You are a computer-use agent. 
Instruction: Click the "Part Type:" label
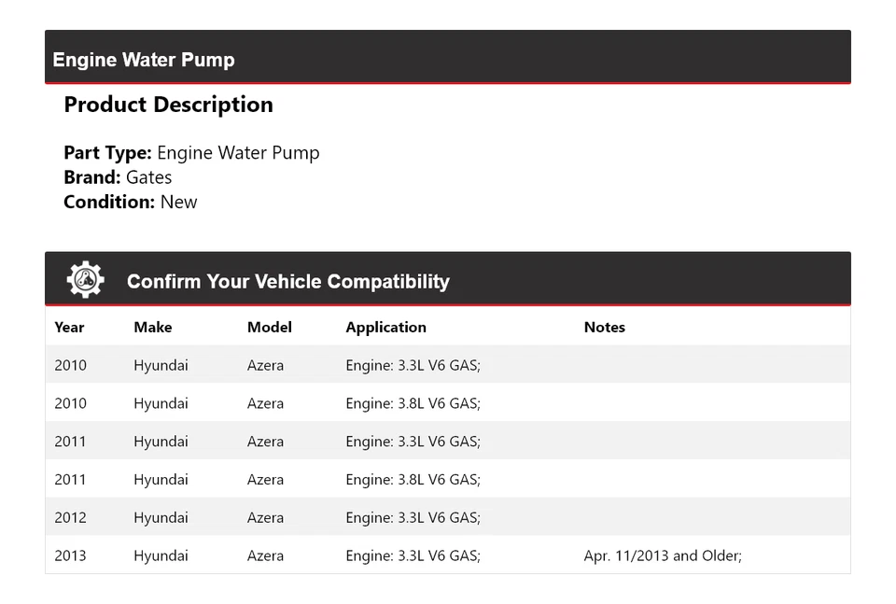107,153
